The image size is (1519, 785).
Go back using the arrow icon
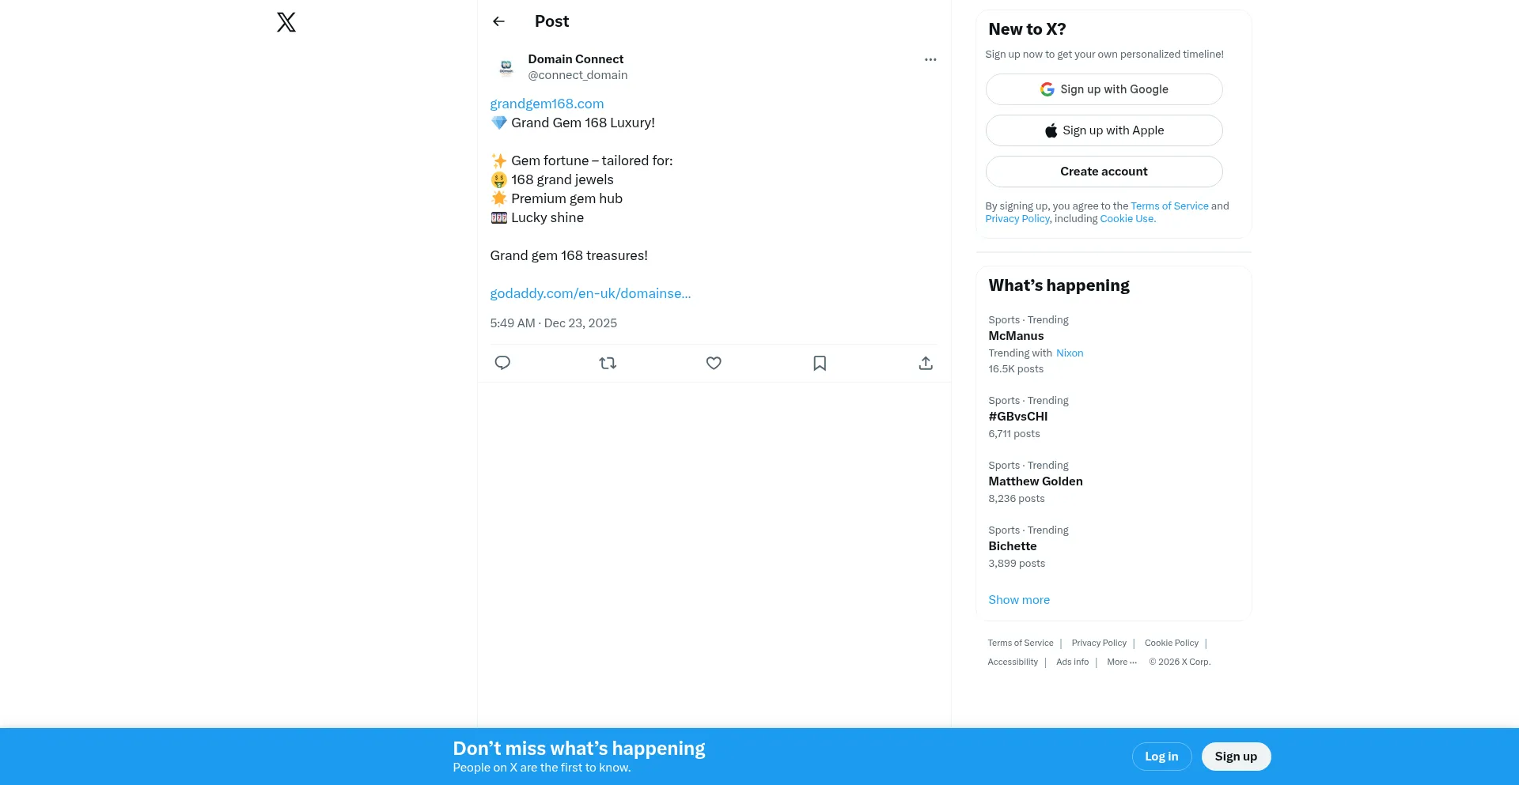pos(498,21)
